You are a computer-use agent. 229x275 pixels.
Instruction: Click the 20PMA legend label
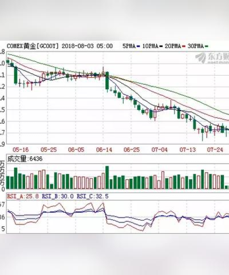coord(173,46)
